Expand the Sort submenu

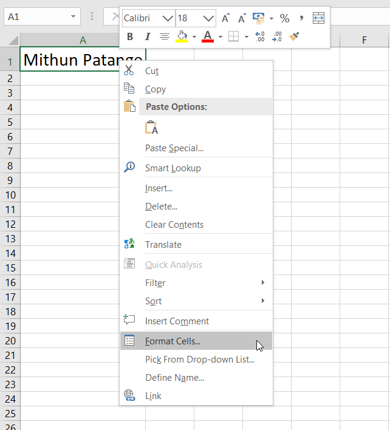(x=196, y=301)
